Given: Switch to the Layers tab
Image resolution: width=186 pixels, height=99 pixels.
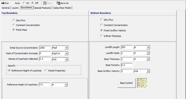Looking at the screenshot, I should [x=15, y=8].
